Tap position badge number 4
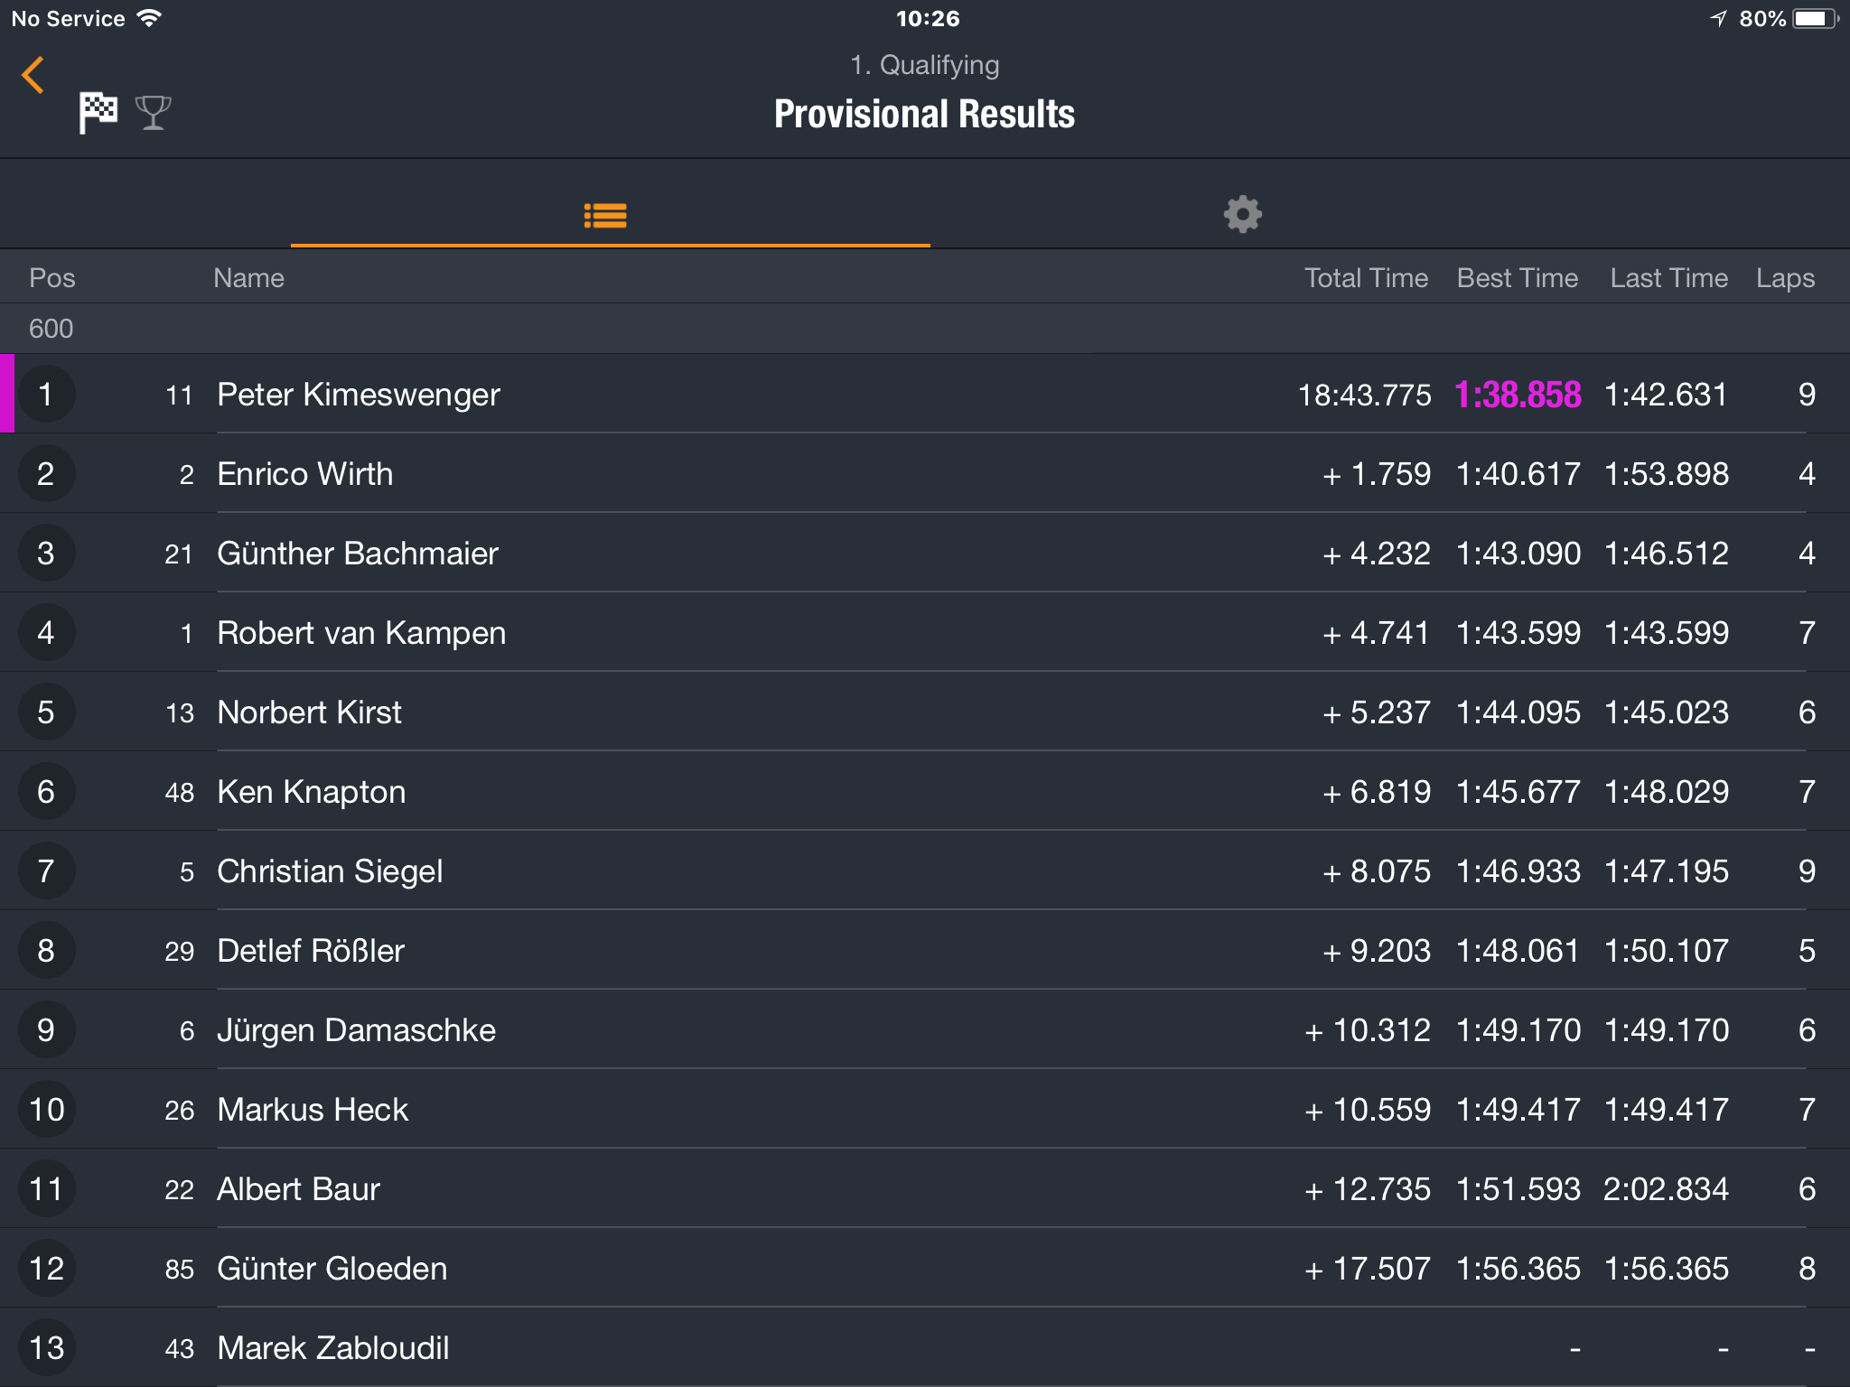The width and height of the screenshot is (1850, 1387). tap(46, 632)
